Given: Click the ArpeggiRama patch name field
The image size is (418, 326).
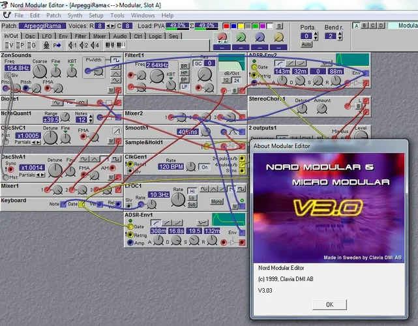Looking at the screenshot, I should (x=42, y=26).
